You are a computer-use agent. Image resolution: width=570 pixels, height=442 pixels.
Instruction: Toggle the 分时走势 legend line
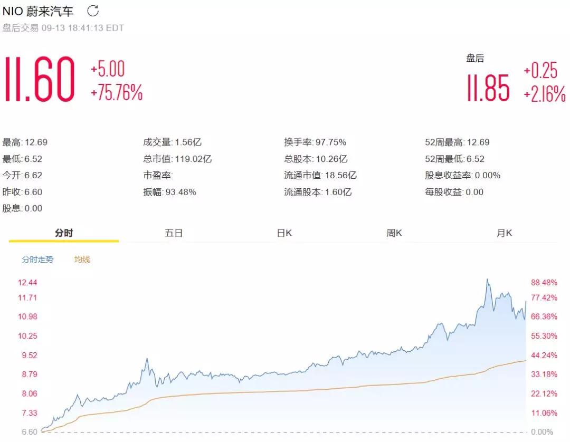point(37,260)
